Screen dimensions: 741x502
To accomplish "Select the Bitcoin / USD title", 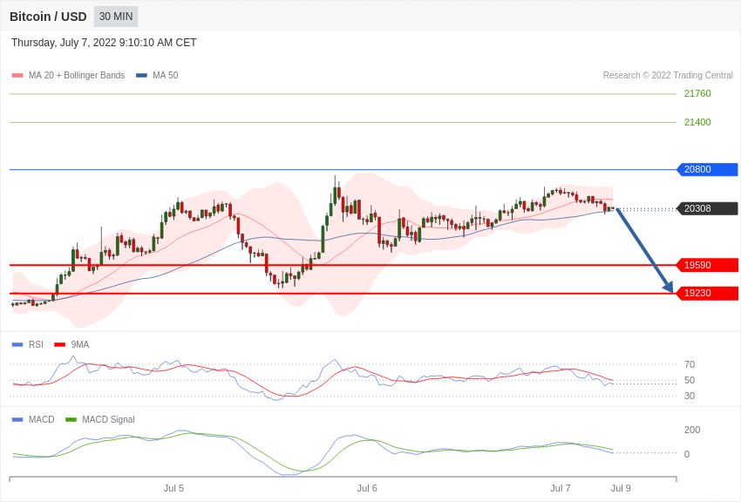I will 48,17.
